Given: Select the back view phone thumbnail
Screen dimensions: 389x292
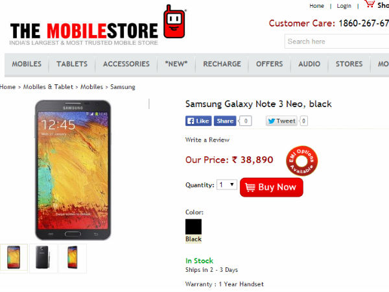Looking at the screenshot, I should point(43,258).
